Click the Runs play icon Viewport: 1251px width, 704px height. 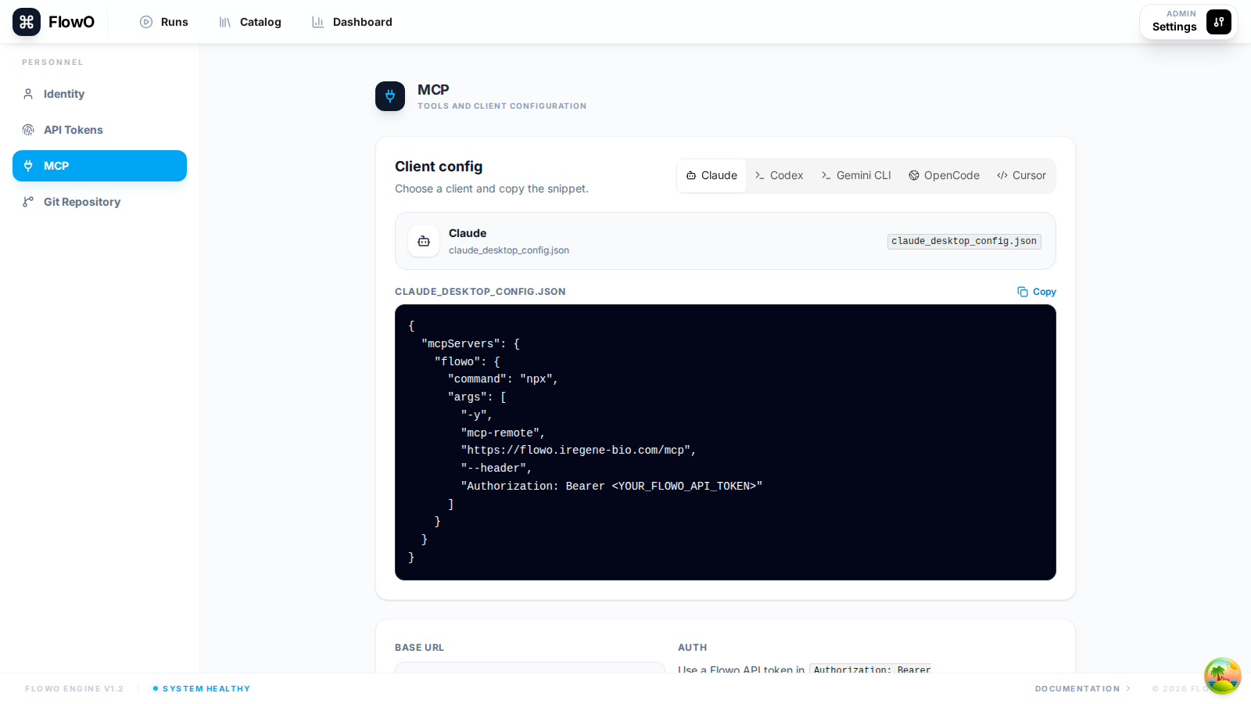coord(146,22)
